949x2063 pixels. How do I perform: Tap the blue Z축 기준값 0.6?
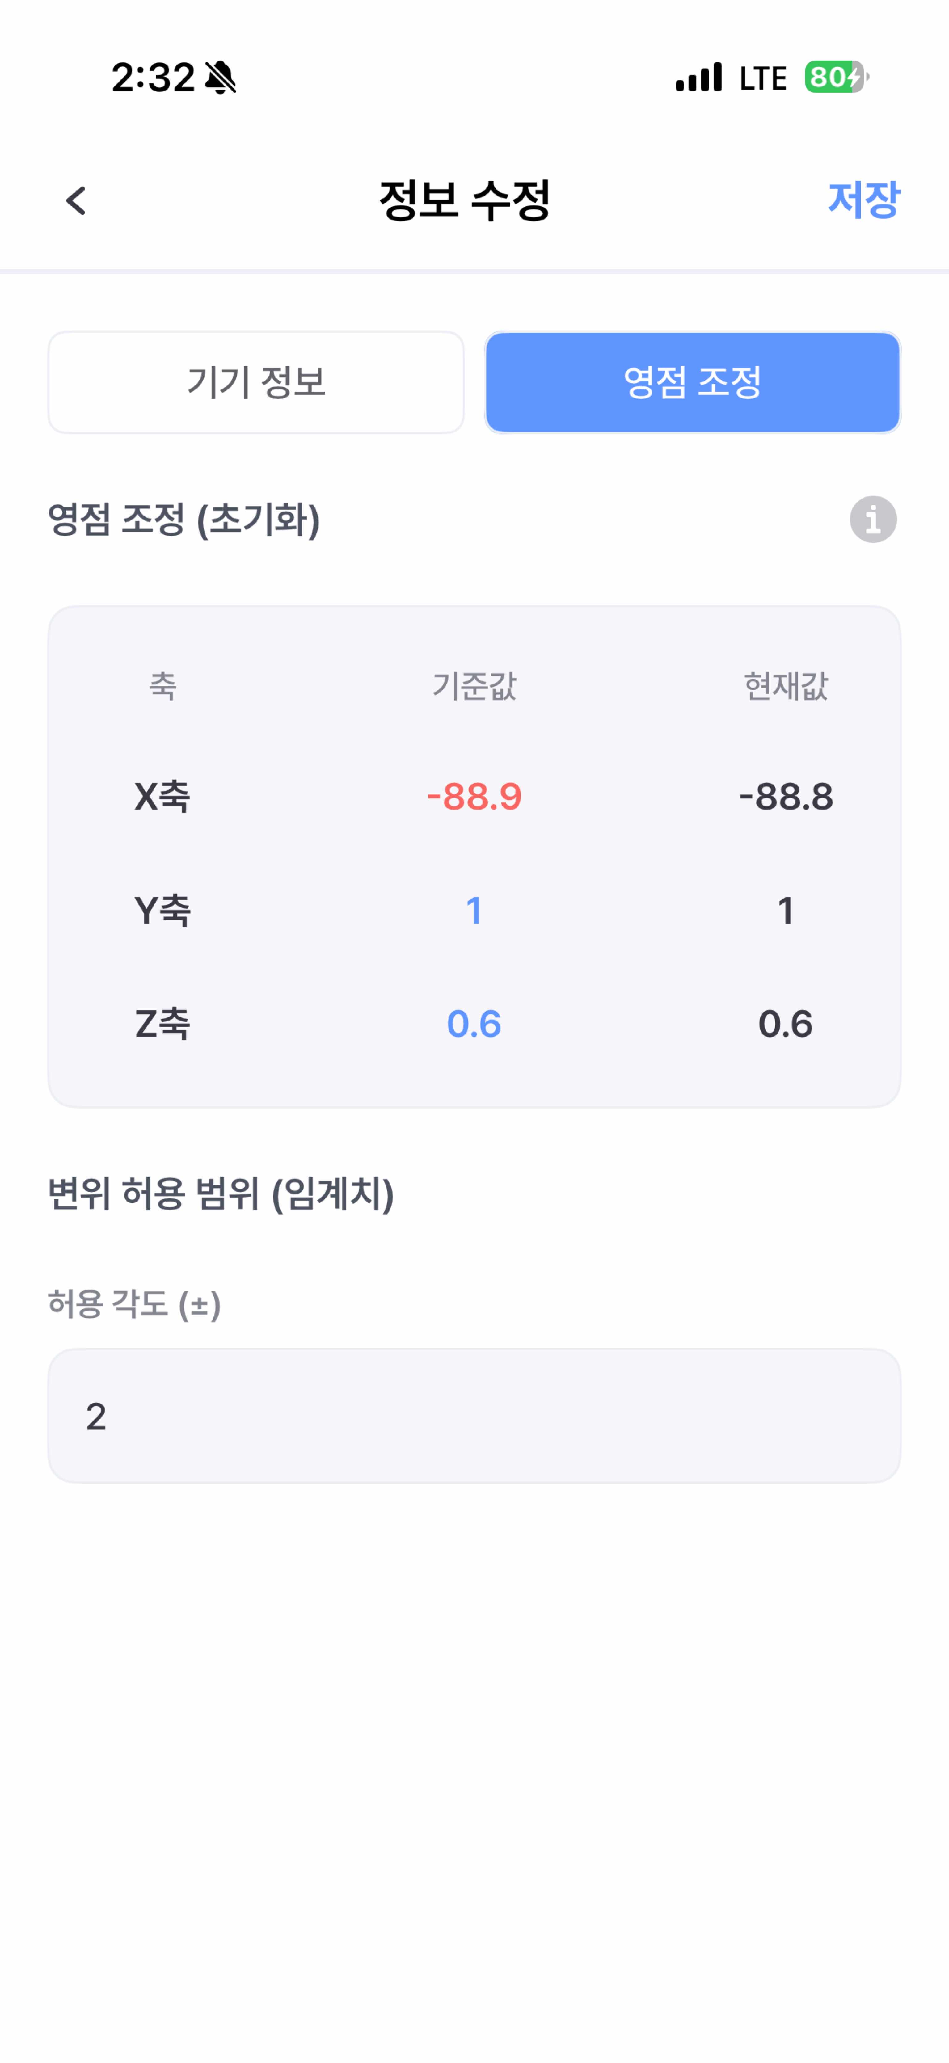click(x=474, y=1024)
